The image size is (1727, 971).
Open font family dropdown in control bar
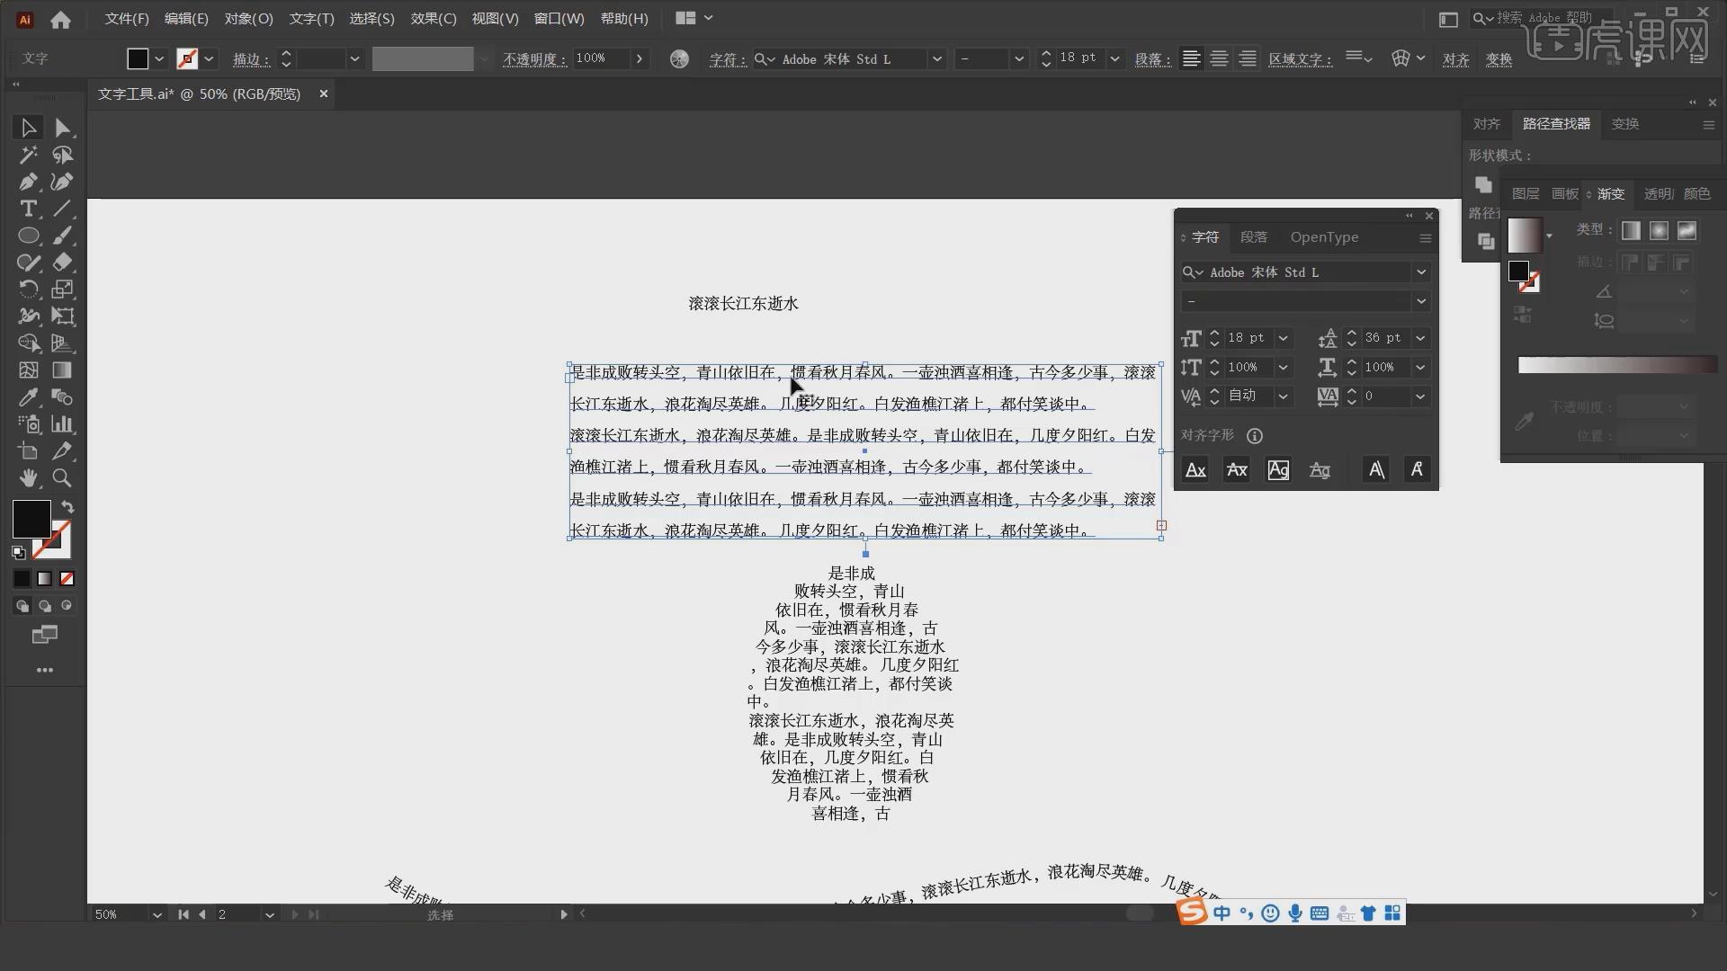pos(936,58)
